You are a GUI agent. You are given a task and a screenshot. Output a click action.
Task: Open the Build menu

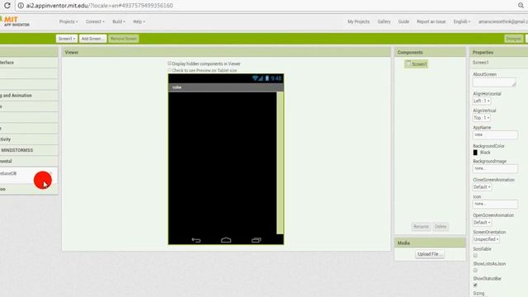click(119, 21)
